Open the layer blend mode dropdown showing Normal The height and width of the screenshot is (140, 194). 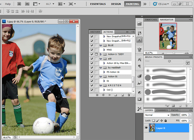click(x=157, y=115)
